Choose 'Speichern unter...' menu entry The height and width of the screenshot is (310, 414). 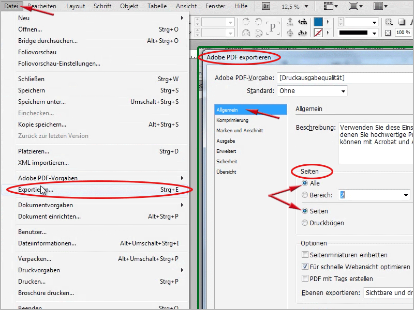pos(98,102)
